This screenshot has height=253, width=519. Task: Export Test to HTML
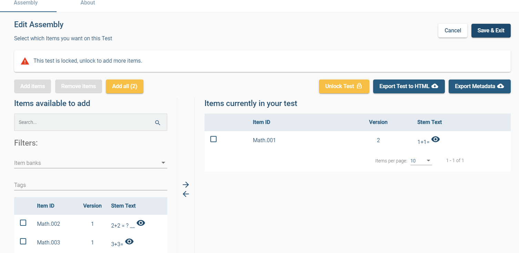(x=409, y=86)
